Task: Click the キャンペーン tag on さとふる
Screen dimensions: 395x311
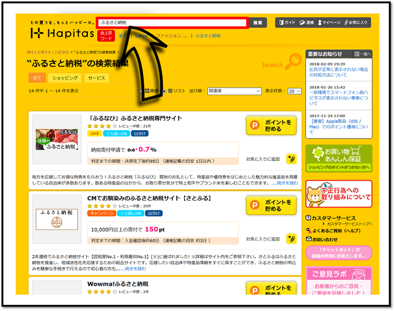Action: (102, 213)
